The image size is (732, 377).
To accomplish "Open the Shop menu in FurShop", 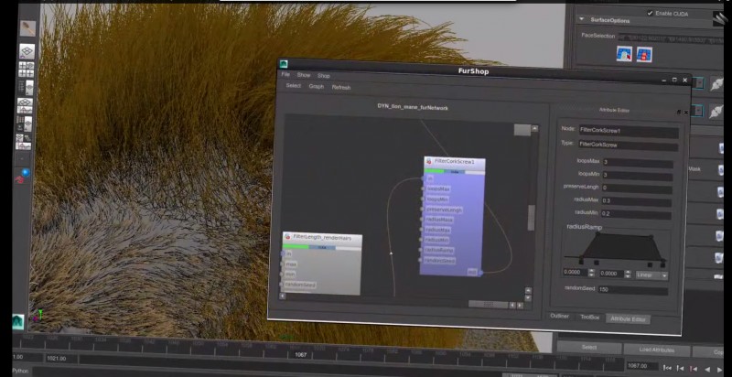I will tap(324, 76).
